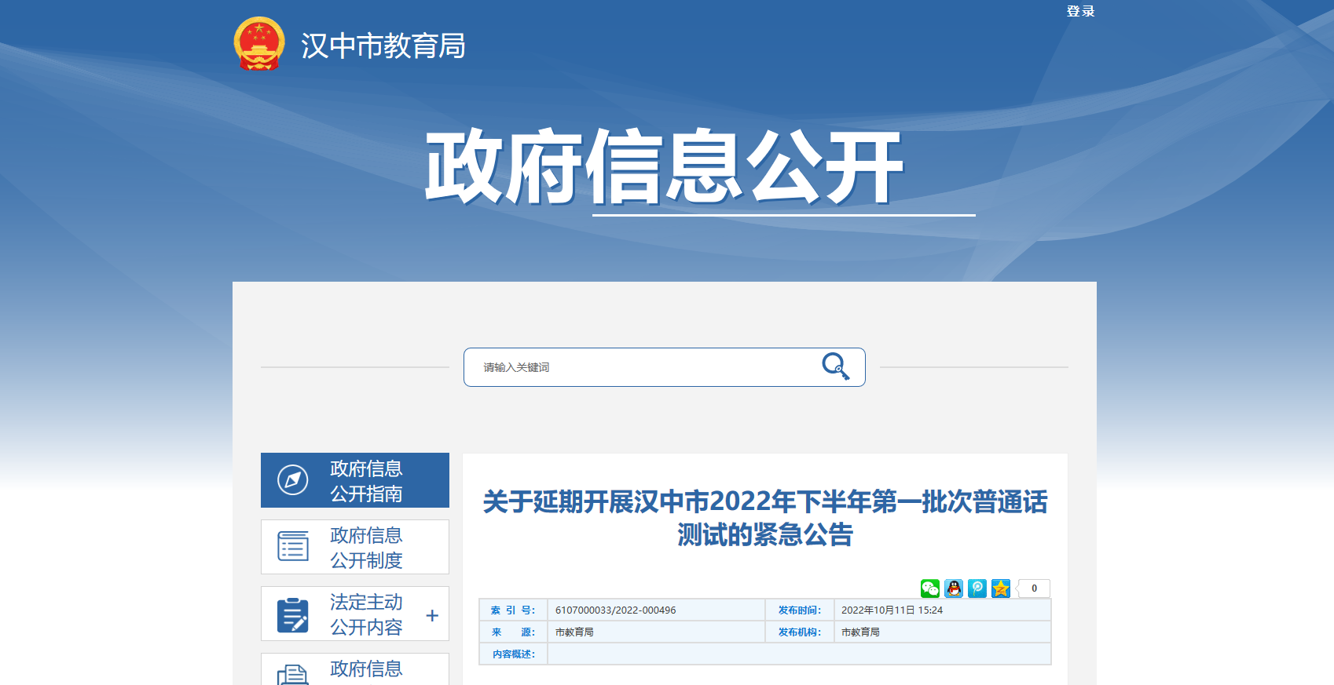This screenshot has width=1334, height=685.
Task: Click the 汉中市教育局 site title
Action: (383, 46)
